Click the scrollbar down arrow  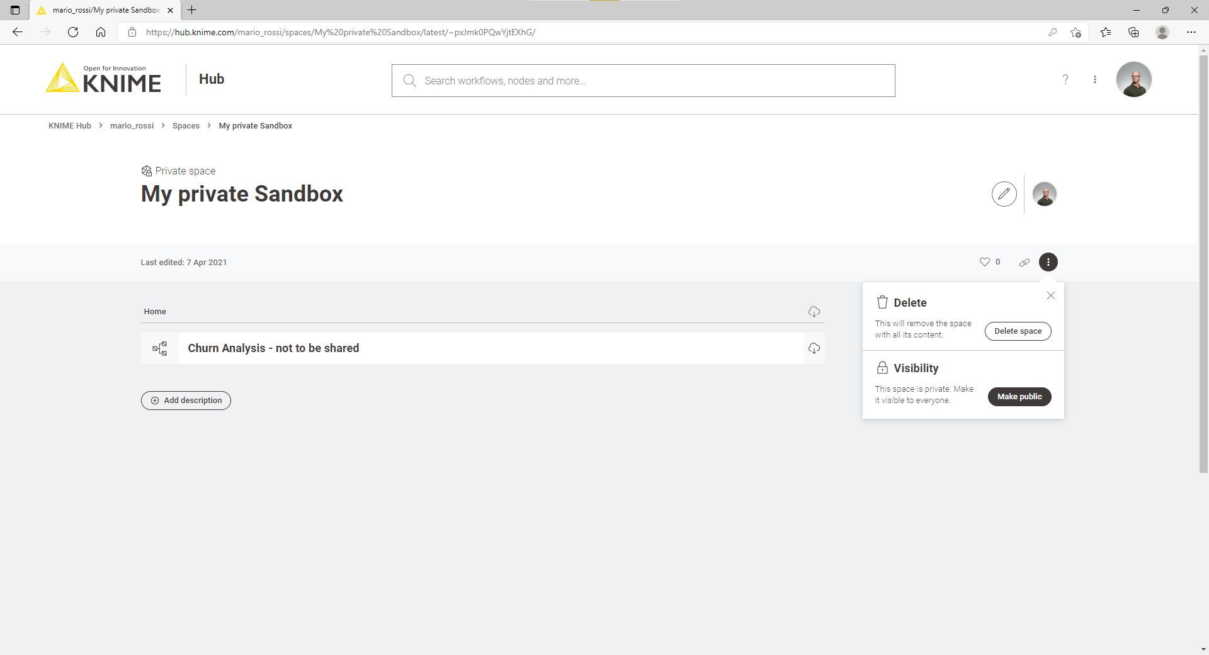coord(1203,649)
